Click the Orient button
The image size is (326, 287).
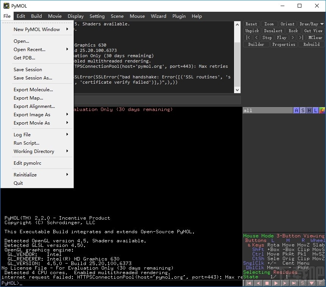(287, 24)
